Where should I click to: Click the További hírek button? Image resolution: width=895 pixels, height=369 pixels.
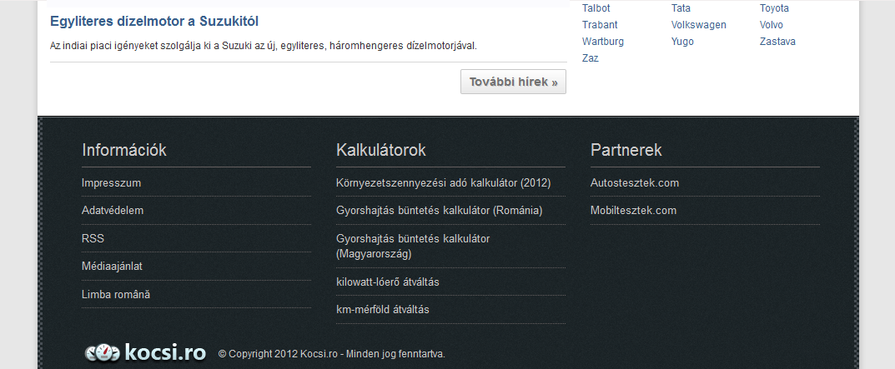(x=513, y=82)
